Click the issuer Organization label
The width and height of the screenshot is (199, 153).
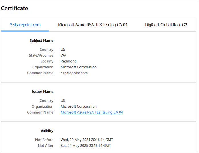pos(42,107)
